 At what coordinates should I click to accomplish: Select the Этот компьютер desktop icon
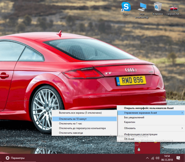142,10
